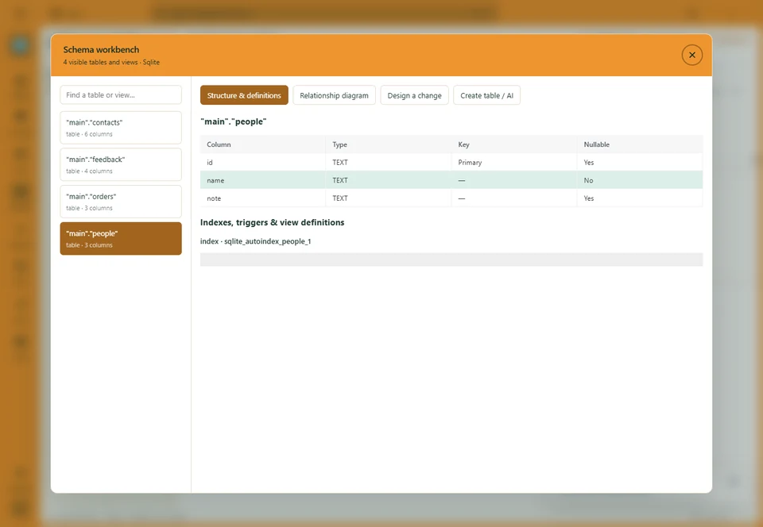Select the name column row
This screenshot has width=763, height=527.
click(451, 180)
